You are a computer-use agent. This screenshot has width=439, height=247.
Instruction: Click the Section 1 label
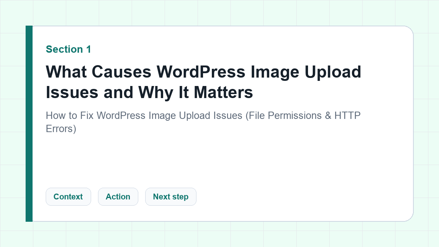coord(68,49)
